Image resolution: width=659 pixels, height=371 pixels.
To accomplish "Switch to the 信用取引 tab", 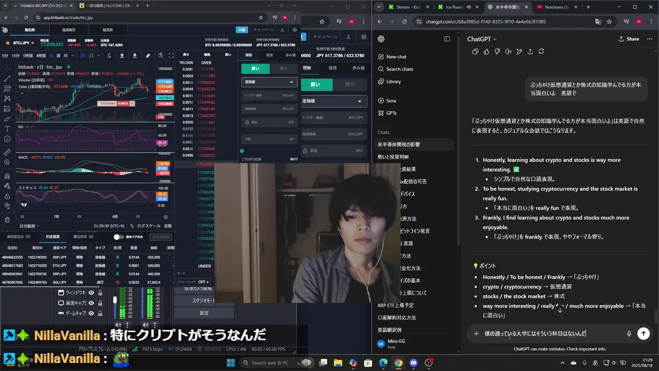I will tap(68, 30).
